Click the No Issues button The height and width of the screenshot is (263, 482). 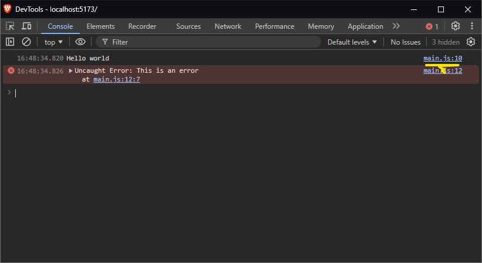405,42
